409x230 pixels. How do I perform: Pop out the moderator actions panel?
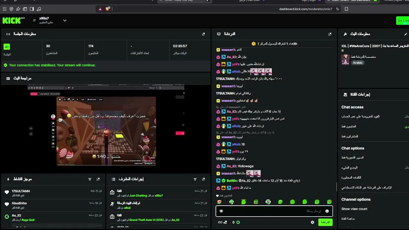pyautogui.click(x=204, y=179)
